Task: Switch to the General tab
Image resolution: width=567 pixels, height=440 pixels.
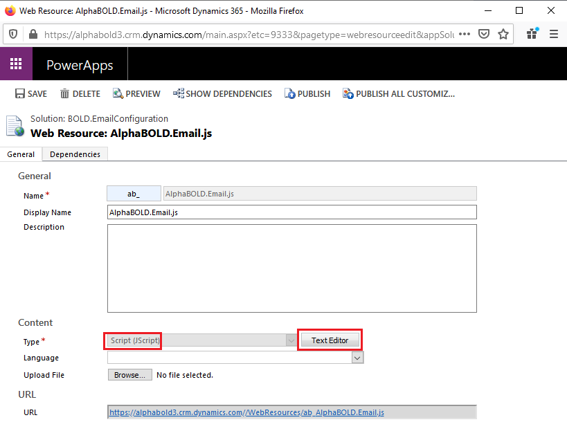Action: click(21, 154)
